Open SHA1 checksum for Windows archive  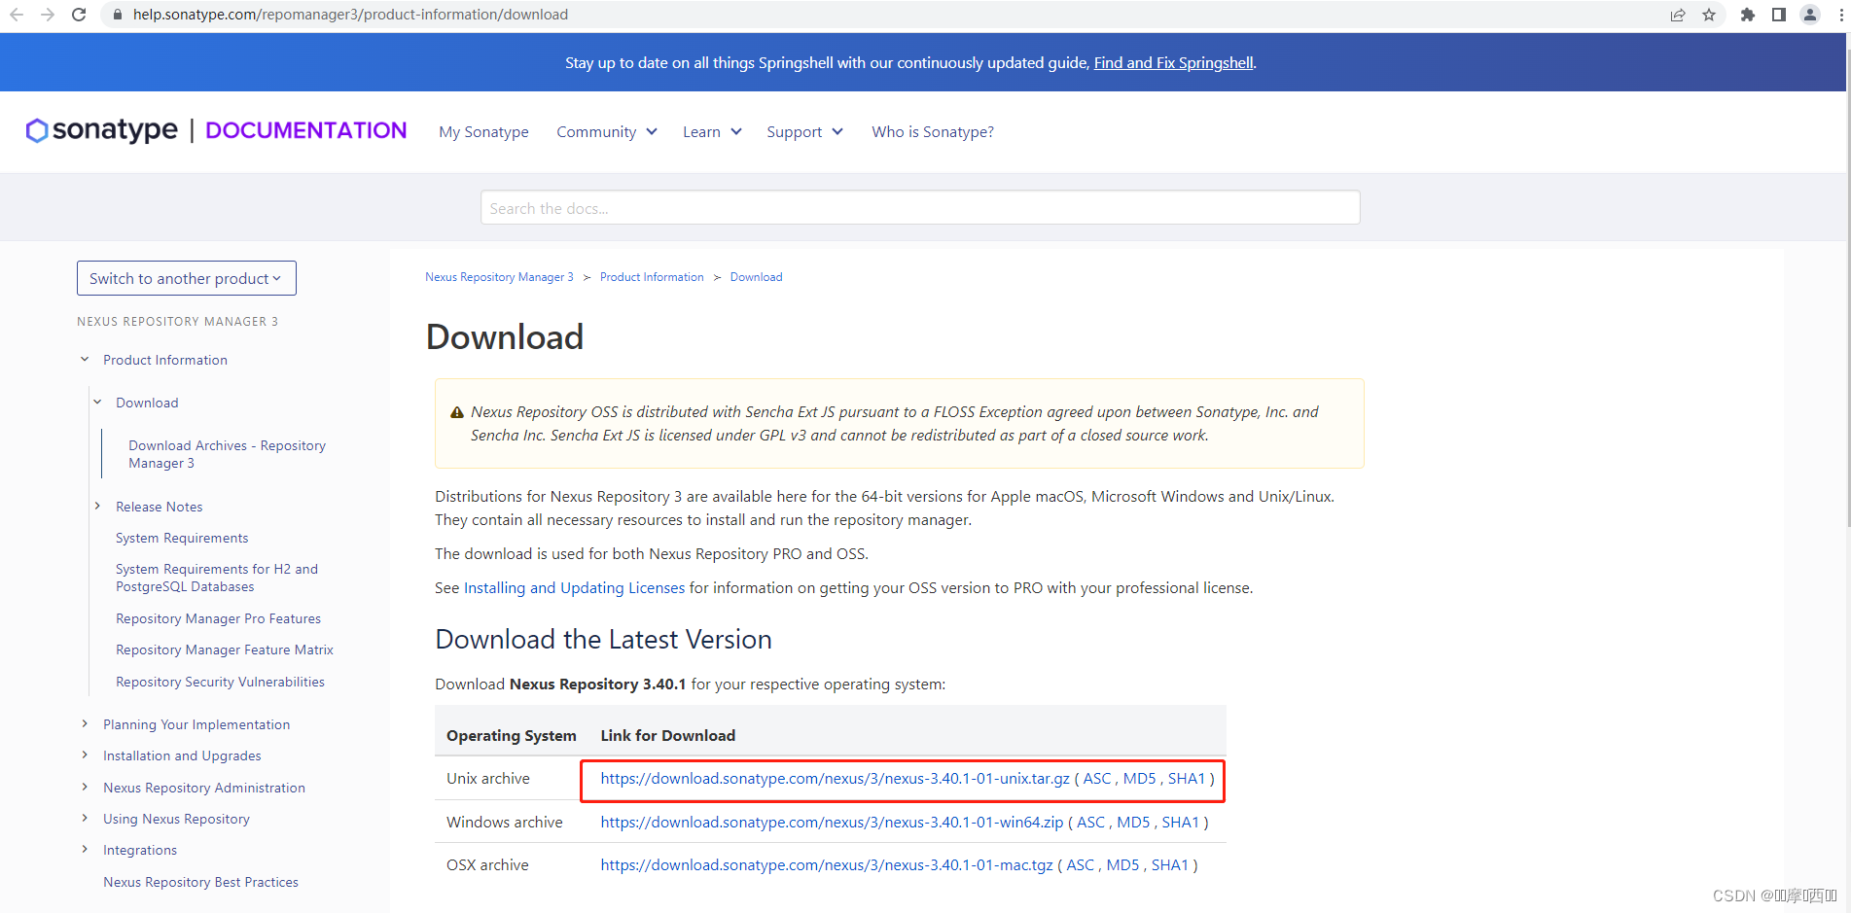click(1180, 823)
